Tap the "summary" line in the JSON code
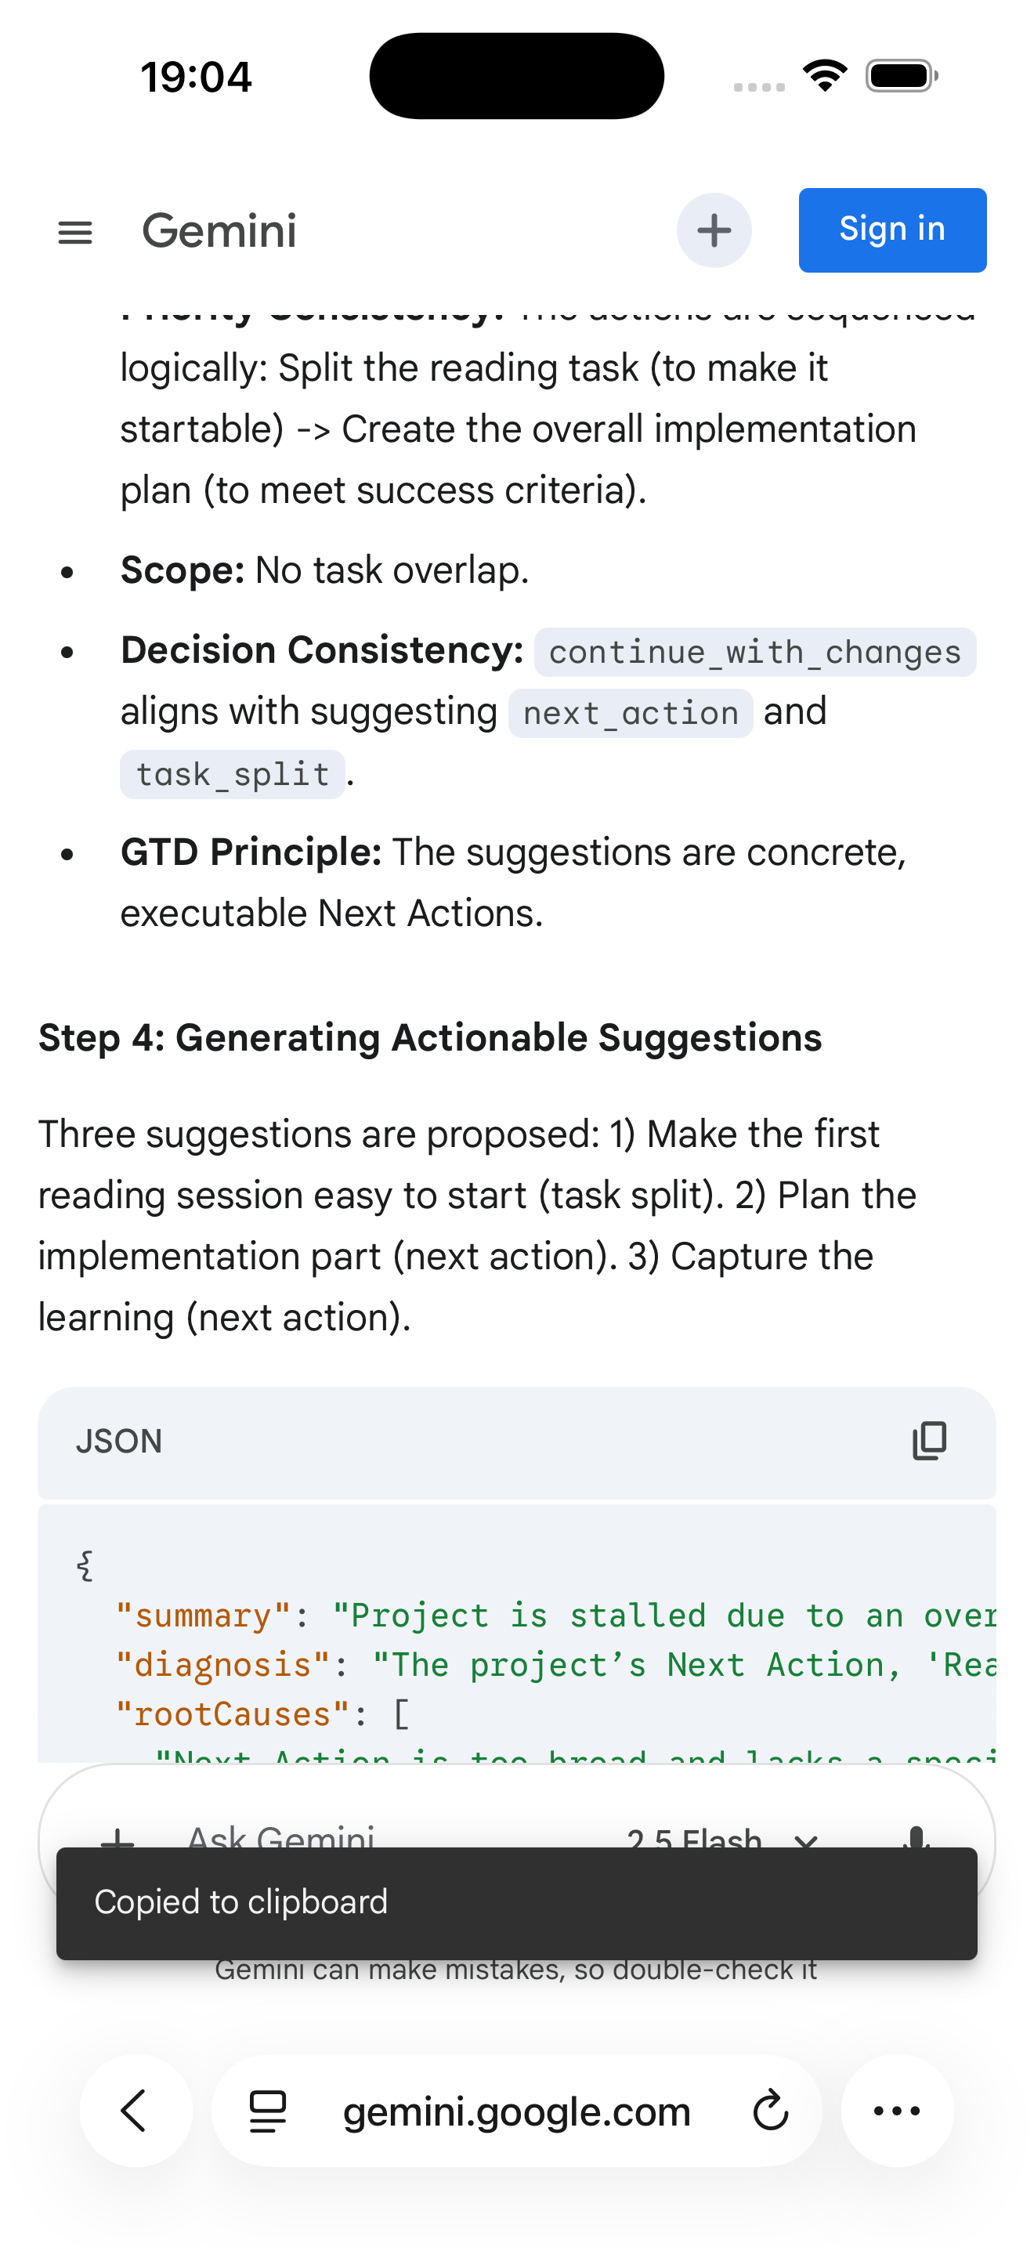The height and width of the screenshot is (2247, 1034). [558, 1616]
